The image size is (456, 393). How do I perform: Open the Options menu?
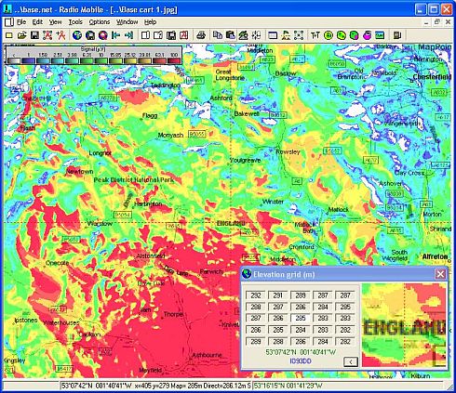coord(100,22)
